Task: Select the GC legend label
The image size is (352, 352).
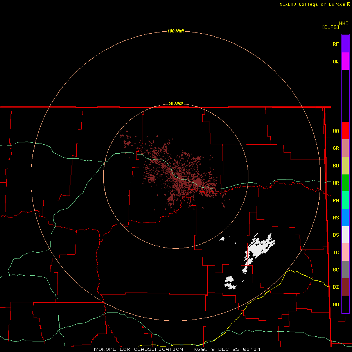Action: (336, 270)
